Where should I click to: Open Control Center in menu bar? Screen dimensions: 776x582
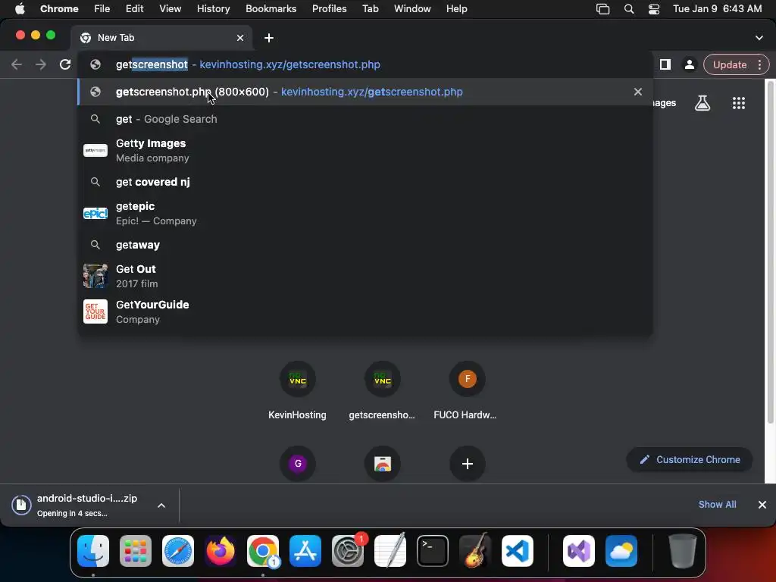coord(654,8)
